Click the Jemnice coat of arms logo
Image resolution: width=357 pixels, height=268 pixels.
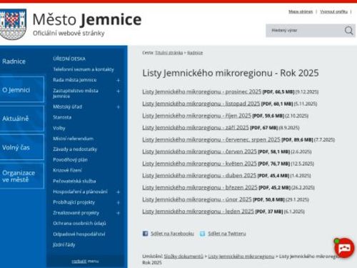click(x=13, y=24)
